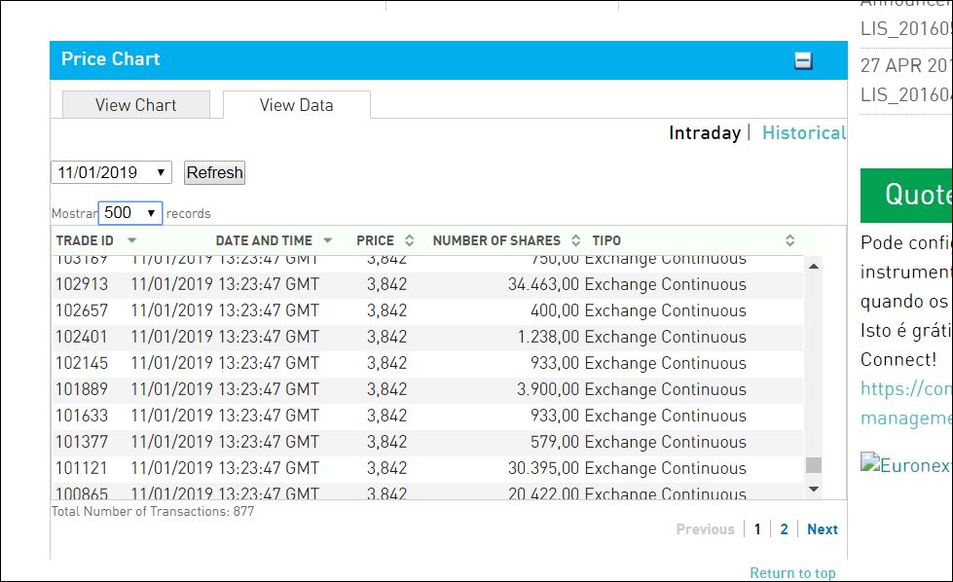Switch to View Chart tab

tap(135, 105)
